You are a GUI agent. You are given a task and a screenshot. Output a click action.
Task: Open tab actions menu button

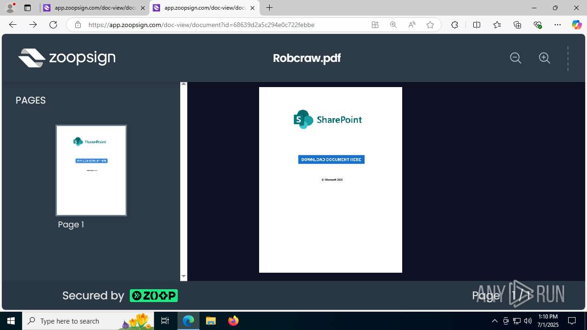tap(28, 8)
